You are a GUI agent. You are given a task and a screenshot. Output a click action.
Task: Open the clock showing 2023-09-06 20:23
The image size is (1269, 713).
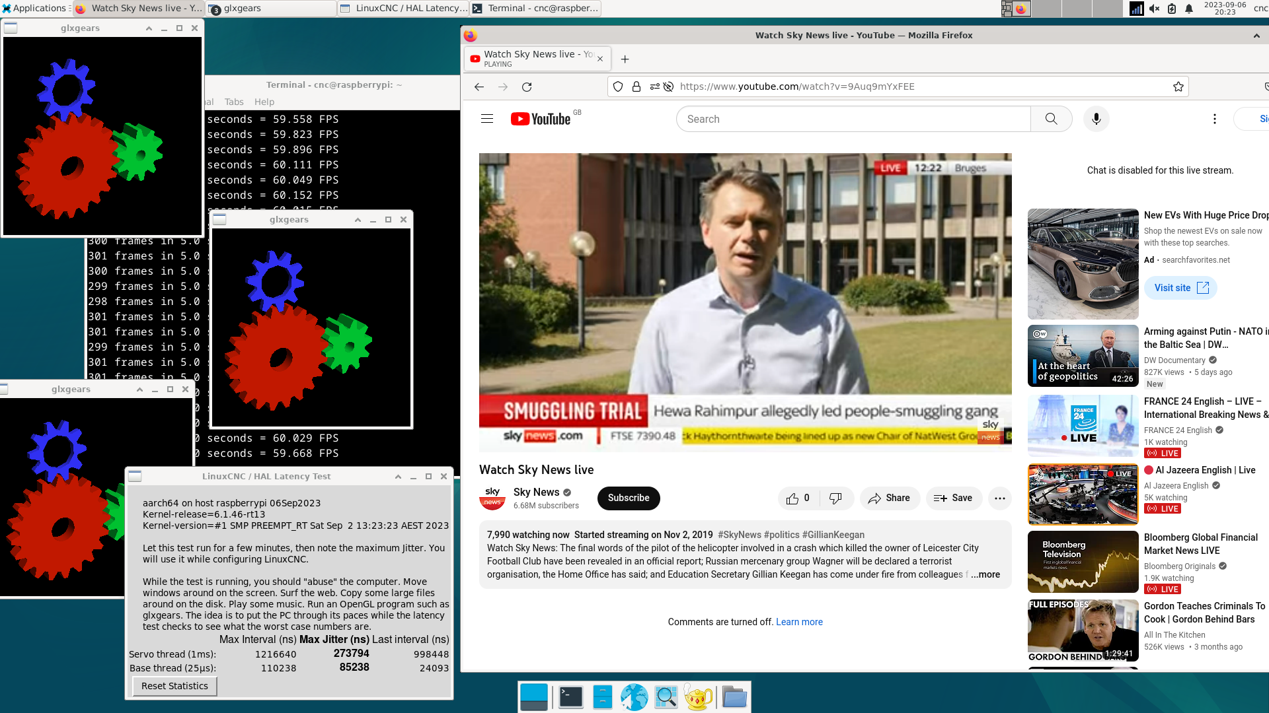click(1225, 8)
